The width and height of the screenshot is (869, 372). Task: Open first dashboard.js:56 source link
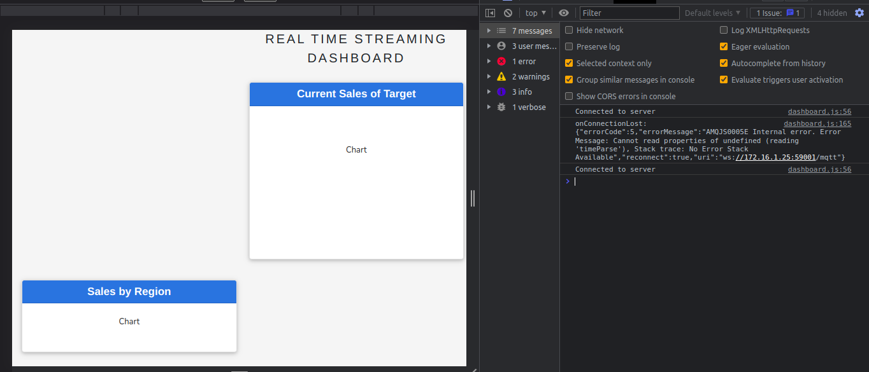pyautogui.click(x=819, y=111)
